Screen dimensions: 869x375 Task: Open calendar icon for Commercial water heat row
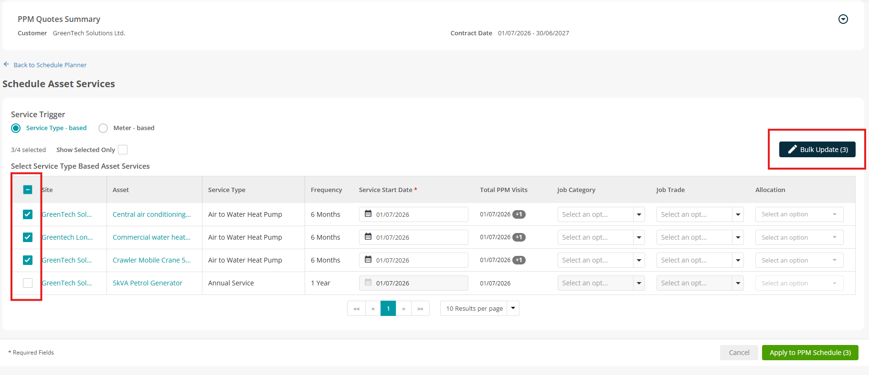click(368, 237)
